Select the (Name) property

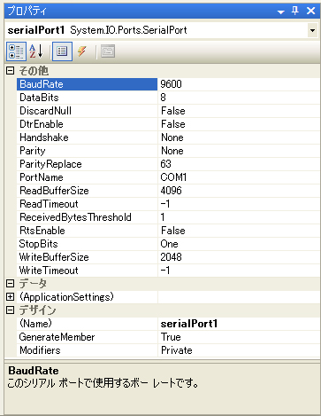[87, 324]
